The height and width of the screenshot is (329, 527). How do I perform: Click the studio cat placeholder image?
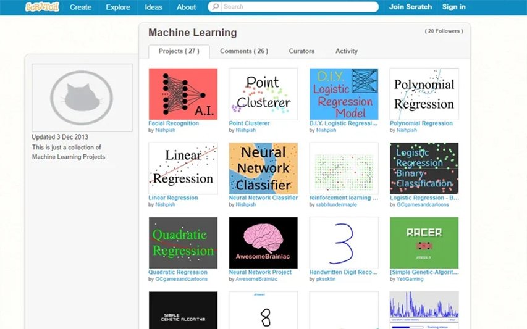(82, 98)
